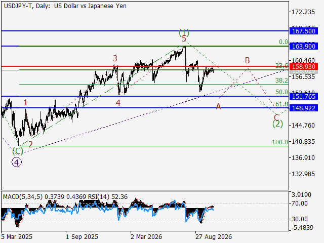Viewport: 324px width, 243px height.
Task: Select the blue 148.922 price tag
Action: pyautogui.click(x=304, y=108)
